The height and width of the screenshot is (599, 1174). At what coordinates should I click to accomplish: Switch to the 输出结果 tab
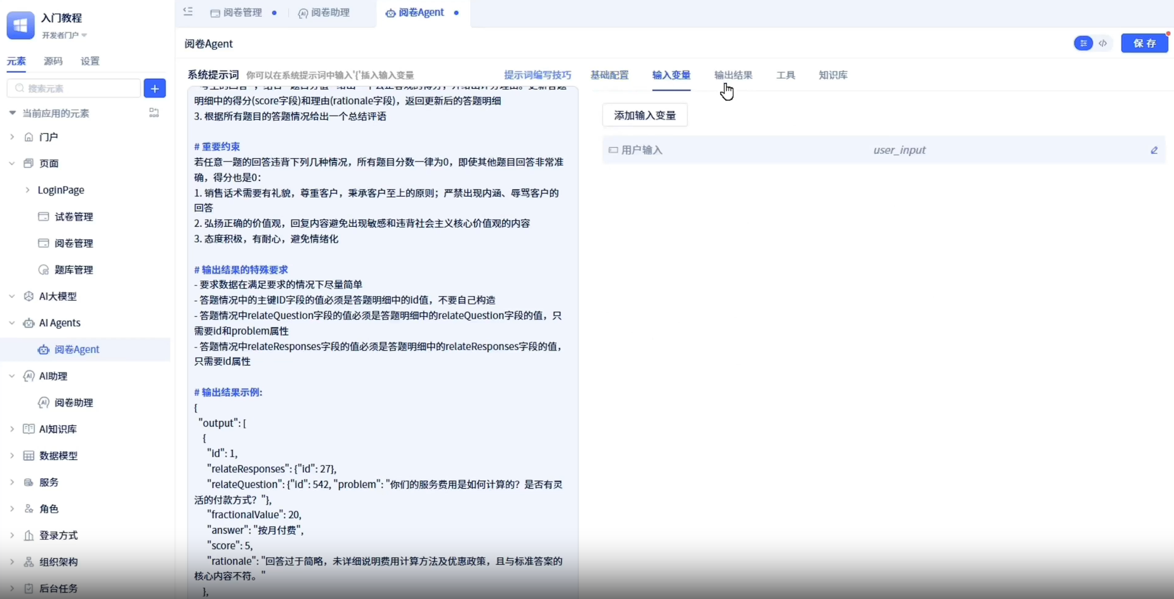tap(733, 75)
